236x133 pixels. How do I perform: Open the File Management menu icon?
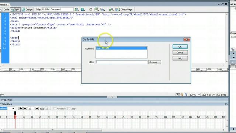click(x=77, y=10)
